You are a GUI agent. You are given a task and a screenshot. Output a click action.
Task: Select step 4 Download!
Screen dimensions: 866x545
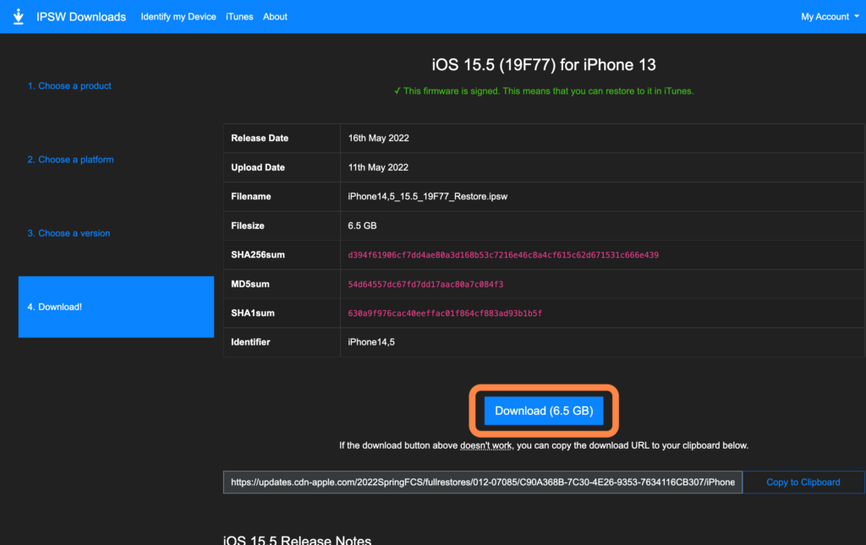click(116, 307)
